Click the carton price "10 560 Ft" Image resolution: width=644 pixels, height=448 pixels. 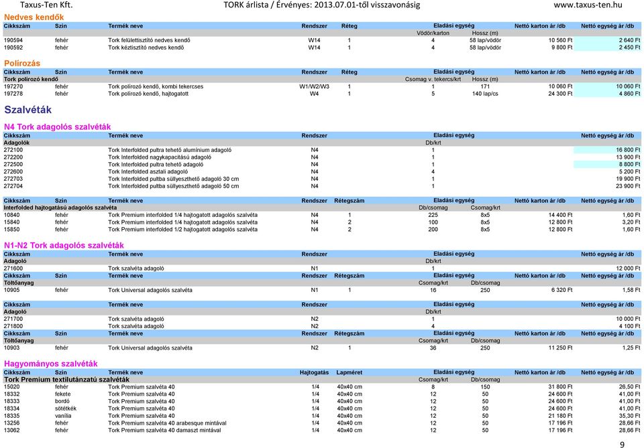click(560, 40)
